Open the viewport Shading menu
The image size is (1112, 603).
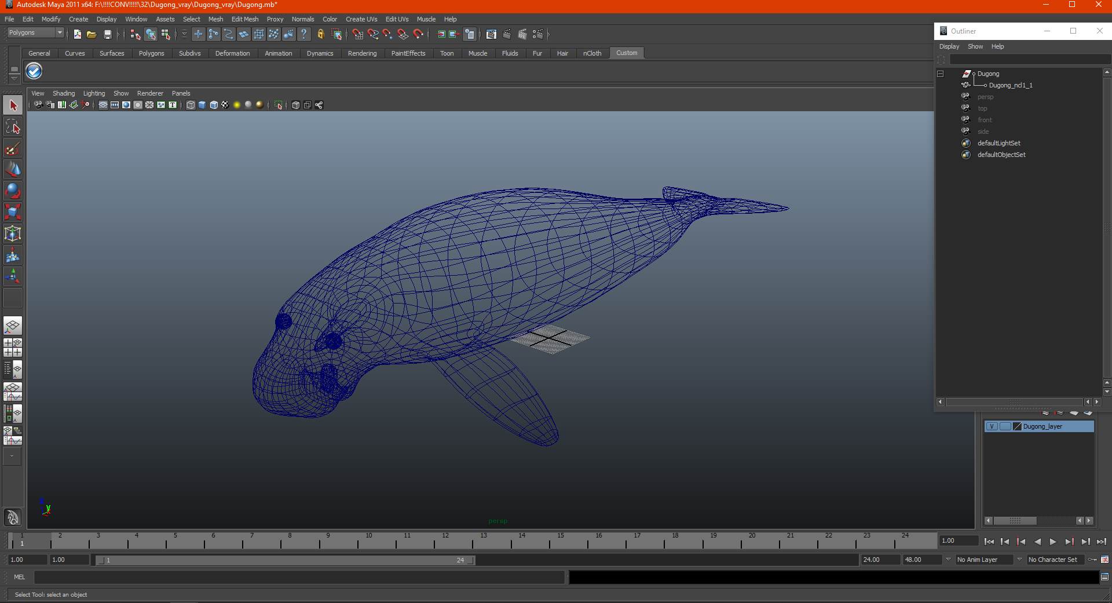64,93
